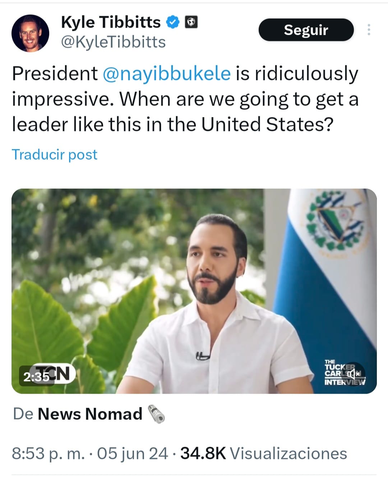
Task: Tap the affiliation badge beside verified mark
Action: point(191,23)
